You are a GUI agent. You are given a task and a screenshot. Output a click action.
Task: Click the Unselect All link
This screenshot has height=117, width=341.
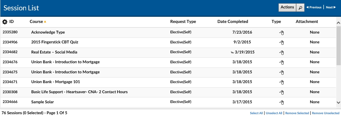pos(275,113)
